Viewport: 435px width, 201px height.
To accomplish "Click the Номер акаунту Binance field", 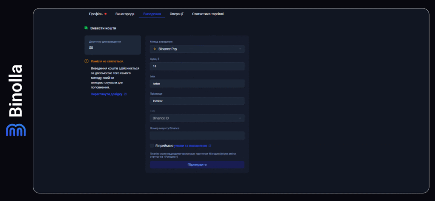I will [197, 136].
